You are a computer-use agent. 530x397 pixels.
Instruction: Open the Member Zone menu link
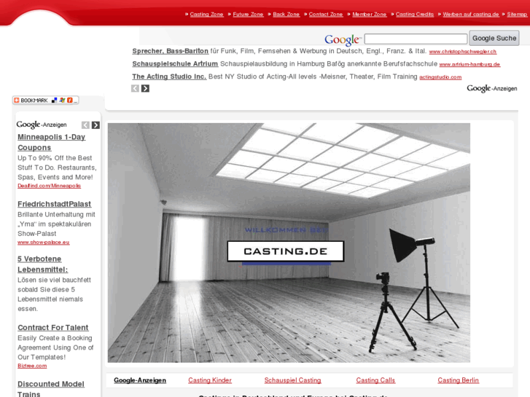[x=370, y=14]
